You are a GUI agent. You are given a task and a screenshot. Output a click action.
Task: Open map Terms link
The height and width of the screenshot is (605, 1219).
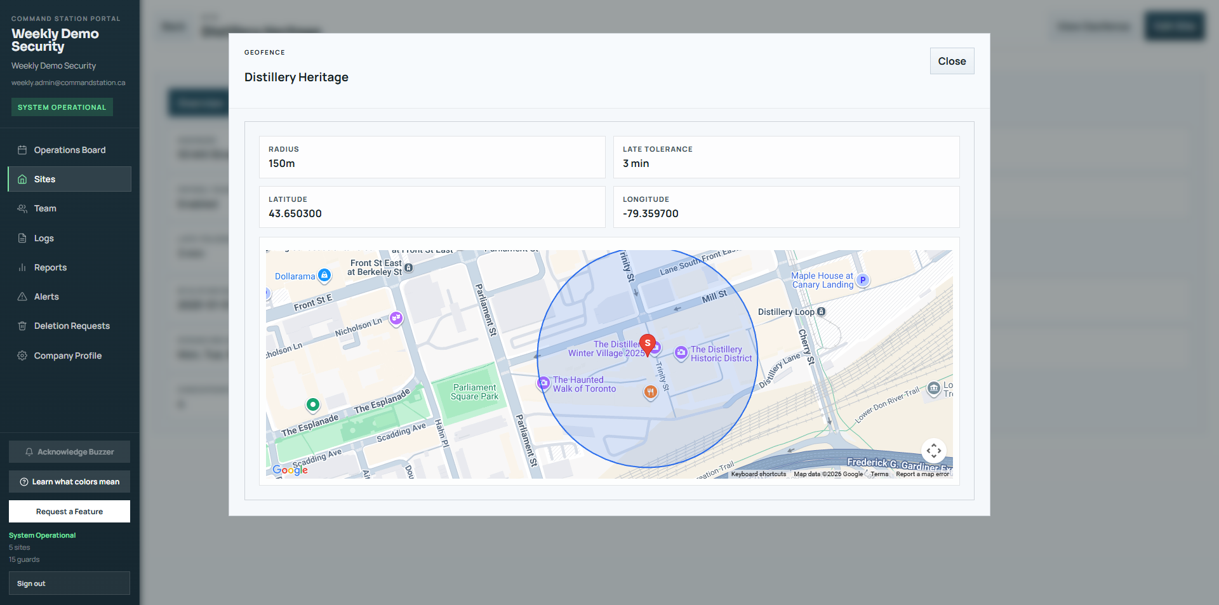[879, 474]
